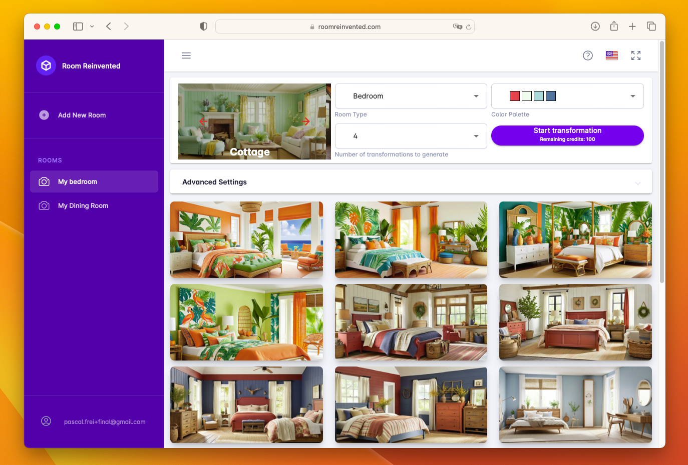
Task: Open the Room Type Bedroom dropdown
Action: pos(411,96)
